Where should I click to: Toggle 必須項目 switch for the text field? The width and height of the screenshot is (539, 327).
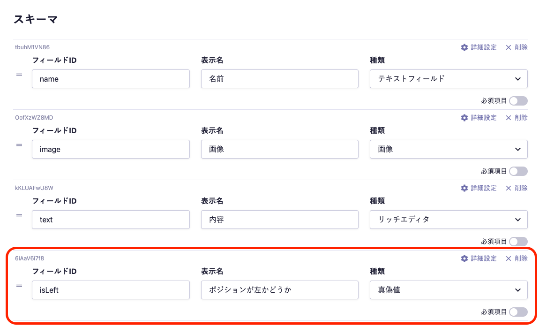(x=518, y=242)
